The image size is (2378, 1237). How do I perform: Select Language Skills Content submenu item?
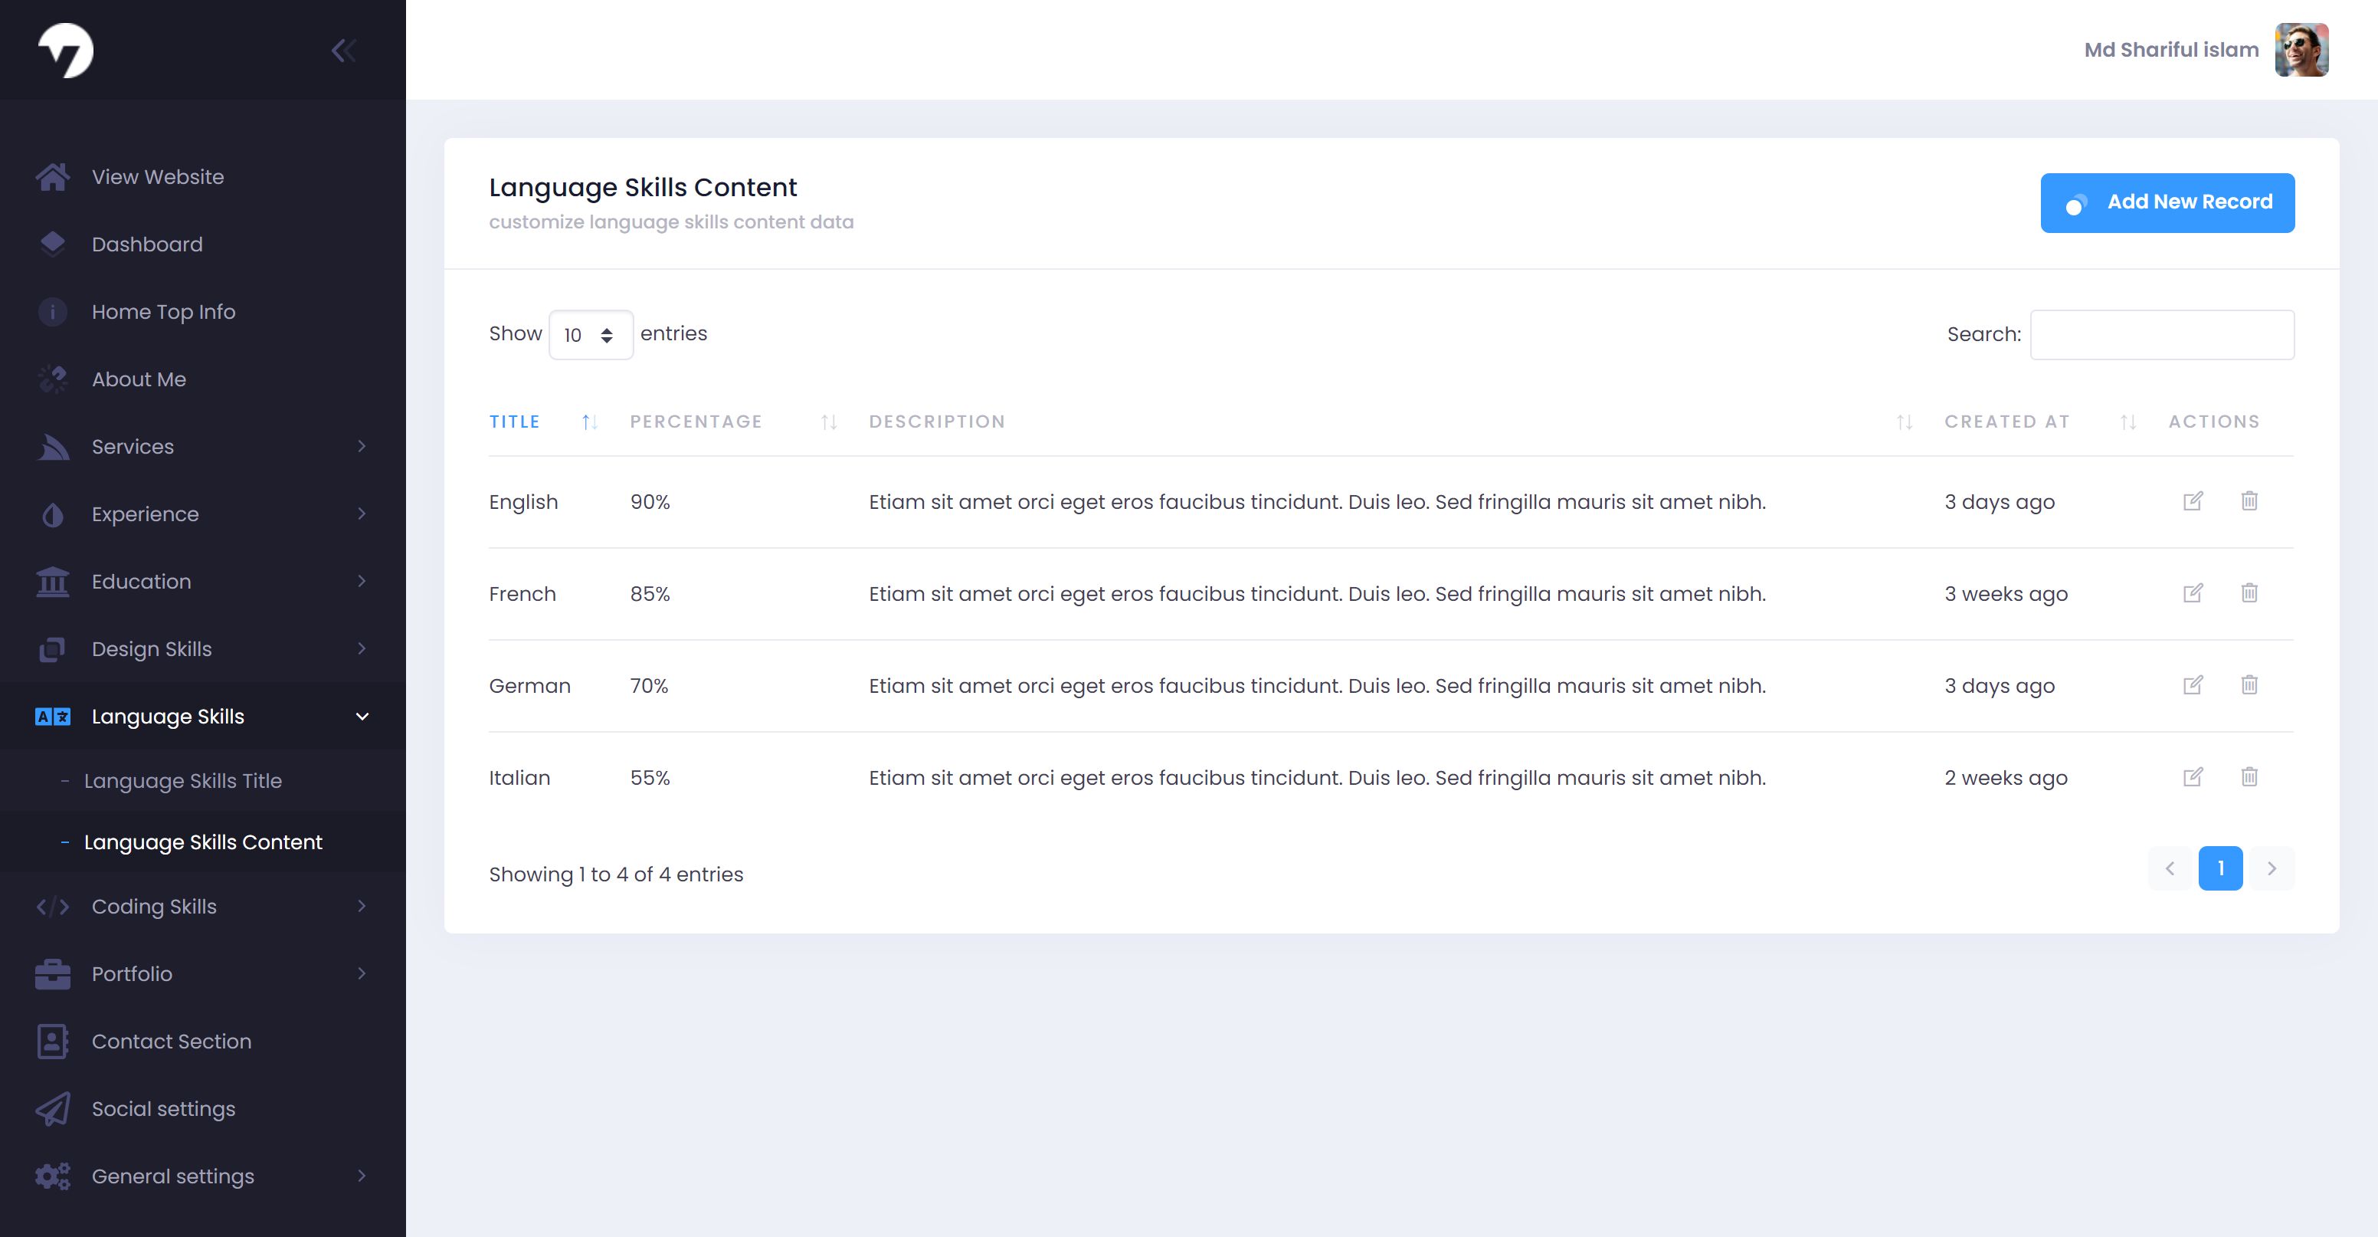203,842
